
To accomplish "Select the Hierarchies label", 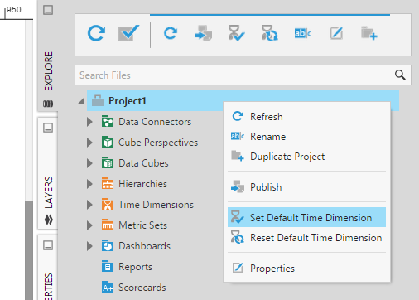I will [x=142, y=184].
